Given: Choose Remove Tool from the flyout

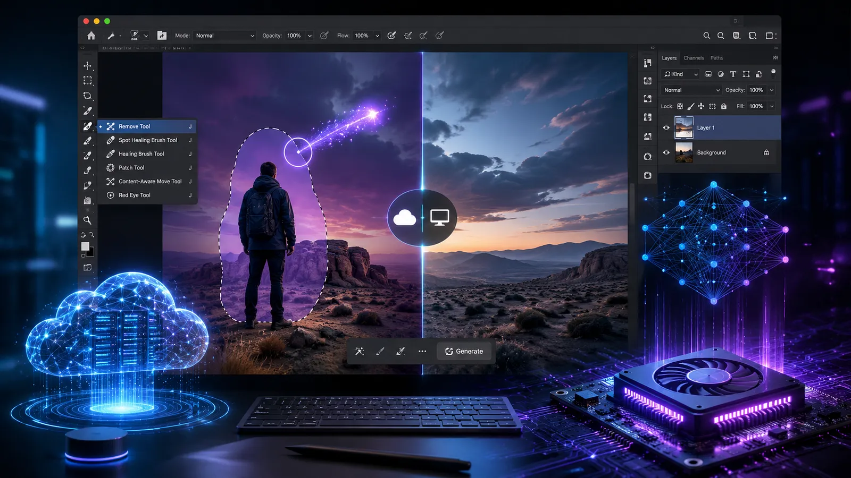Looking at the screenshot, I should click(147, 126).
